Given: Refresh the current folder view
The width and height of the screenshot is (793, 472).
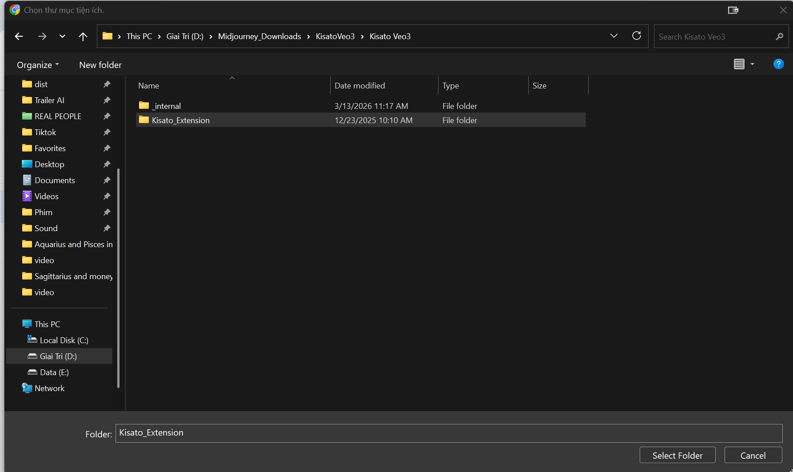Looking at the screenshot, I should (637, 36).
